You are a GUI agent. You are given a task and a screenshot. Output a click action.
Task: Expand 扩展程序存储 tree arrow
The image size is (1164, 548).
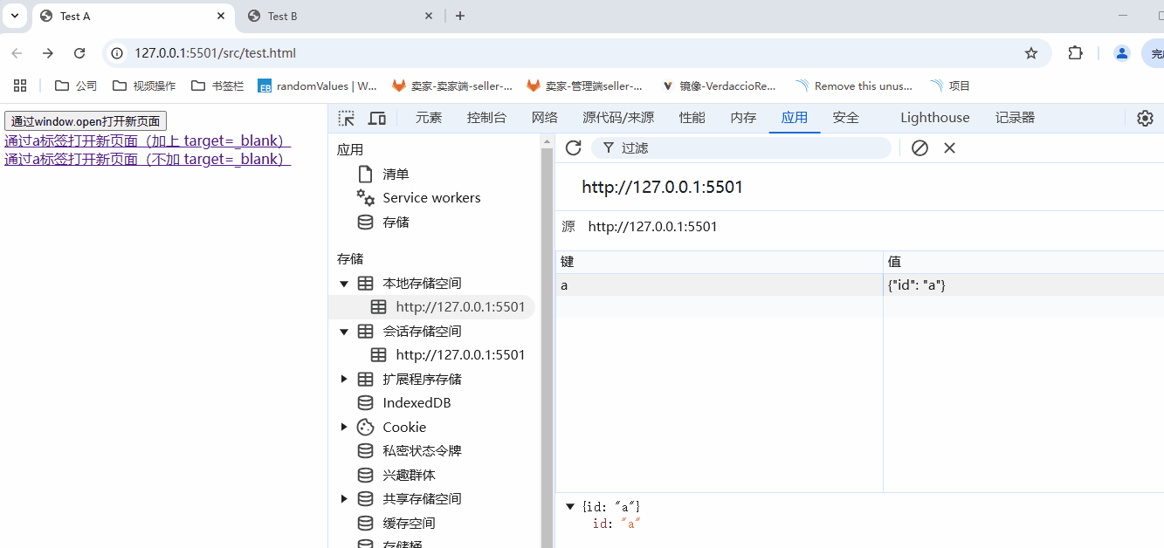click(x=344, y=380)
